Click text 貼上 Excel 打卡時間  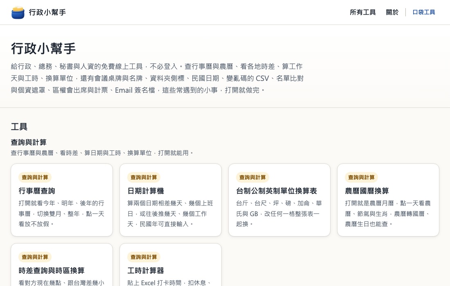169,283
